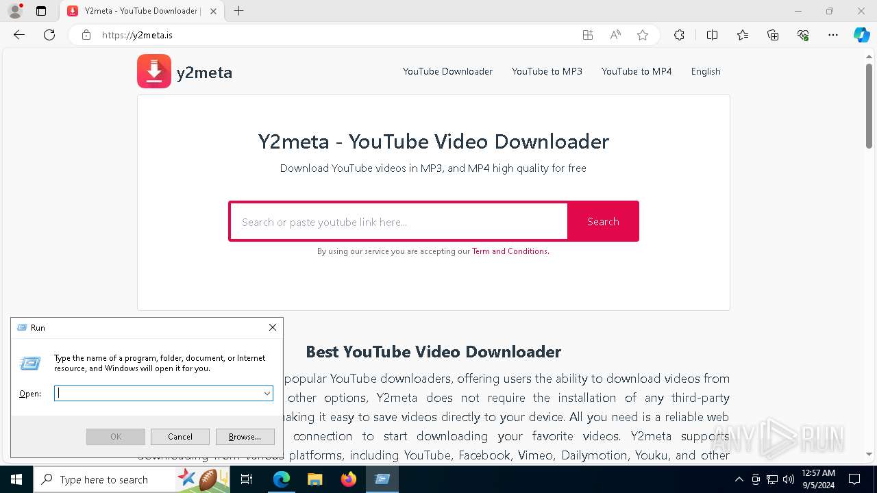Click the page vertical scrollbar thumb
This screenshot has width=877, height=493.
click(869, 106)
